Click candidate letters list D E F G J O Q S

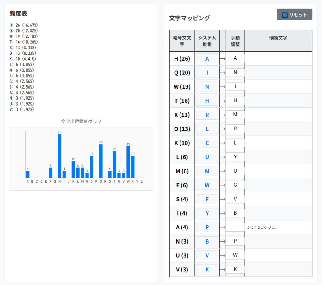(262, 227)
